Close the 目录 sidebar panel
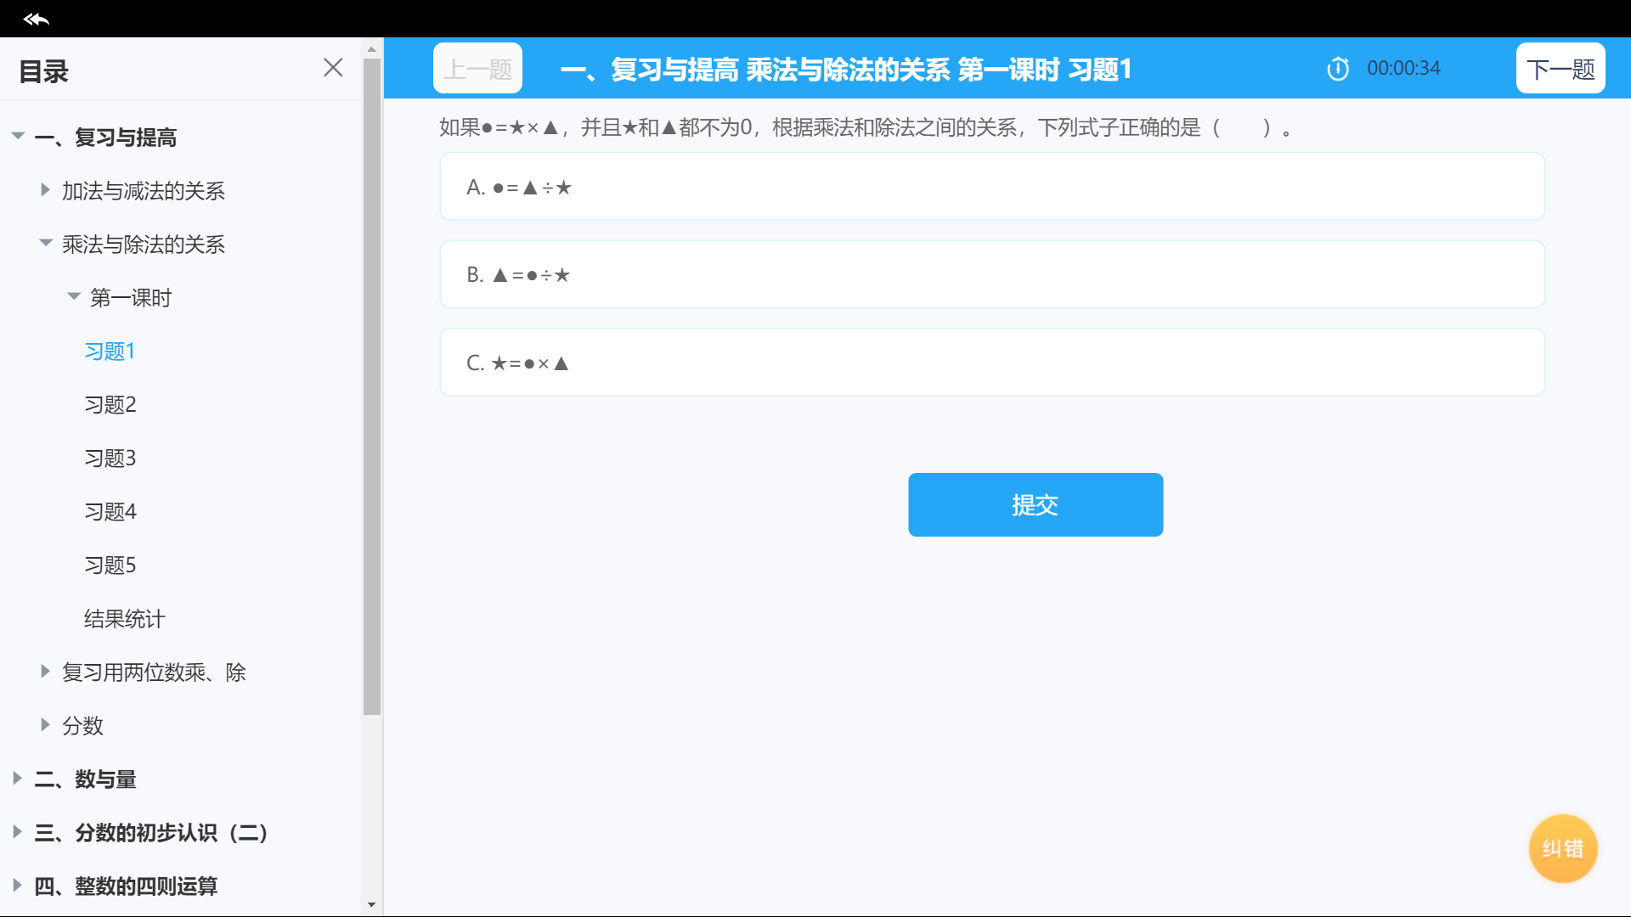 pos(333,68)
